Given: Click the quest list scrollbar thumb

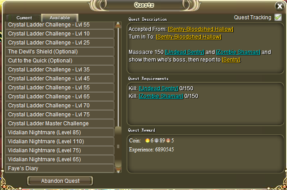Looking at the screenshot, I should tap(118, 146).
